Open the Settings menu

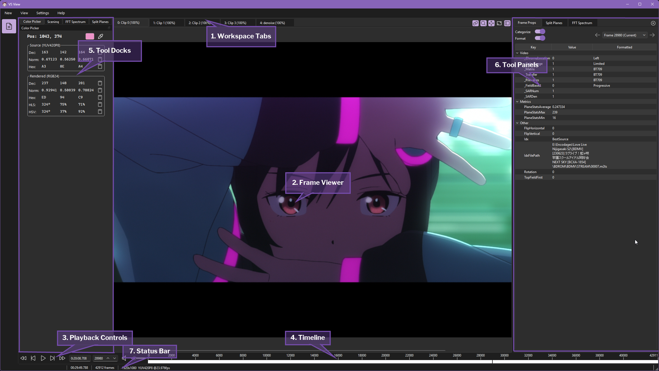(x=42, y=13)
